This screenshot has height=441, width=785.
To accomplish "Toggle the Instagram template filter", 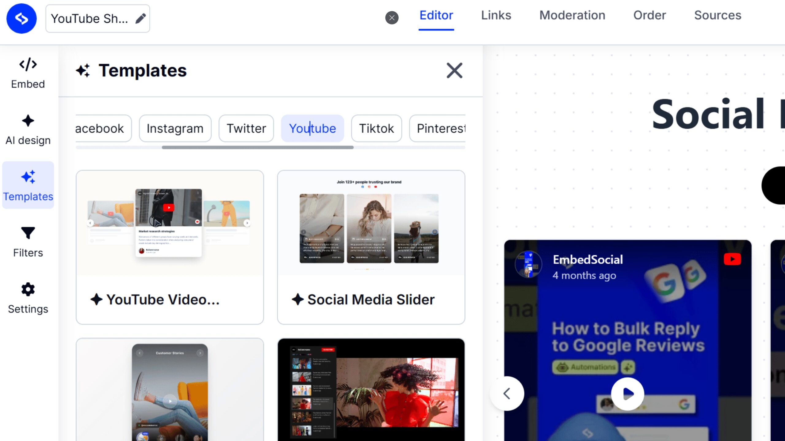I will tap(175, 128).
